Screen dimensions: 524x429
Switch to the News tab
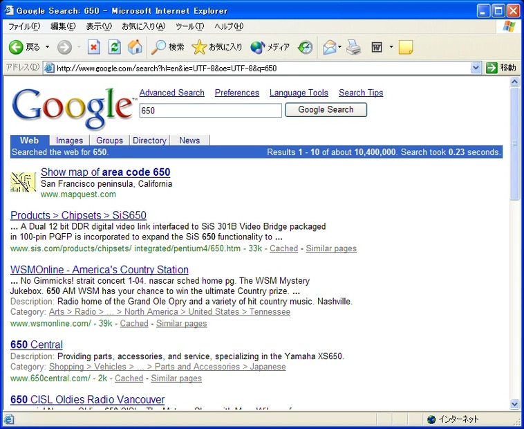189,140
